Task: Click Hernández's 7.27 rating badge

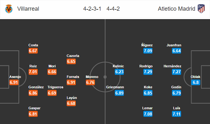Action: tap(176, 72)
